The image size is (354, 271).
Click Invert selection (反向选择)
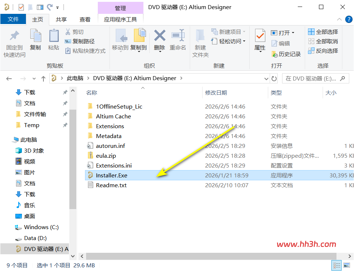tap(323, 51)
